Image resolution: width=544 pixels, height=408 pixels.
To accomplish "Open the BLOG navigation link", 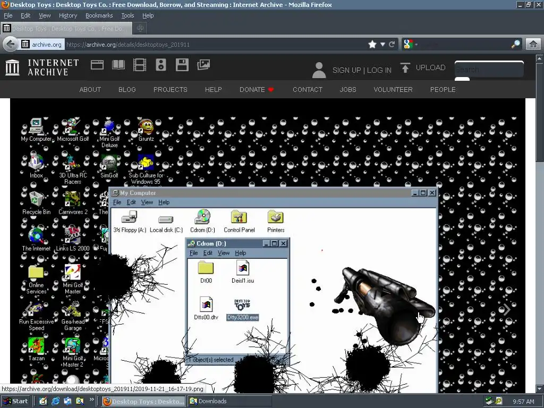I will (127, 89).
